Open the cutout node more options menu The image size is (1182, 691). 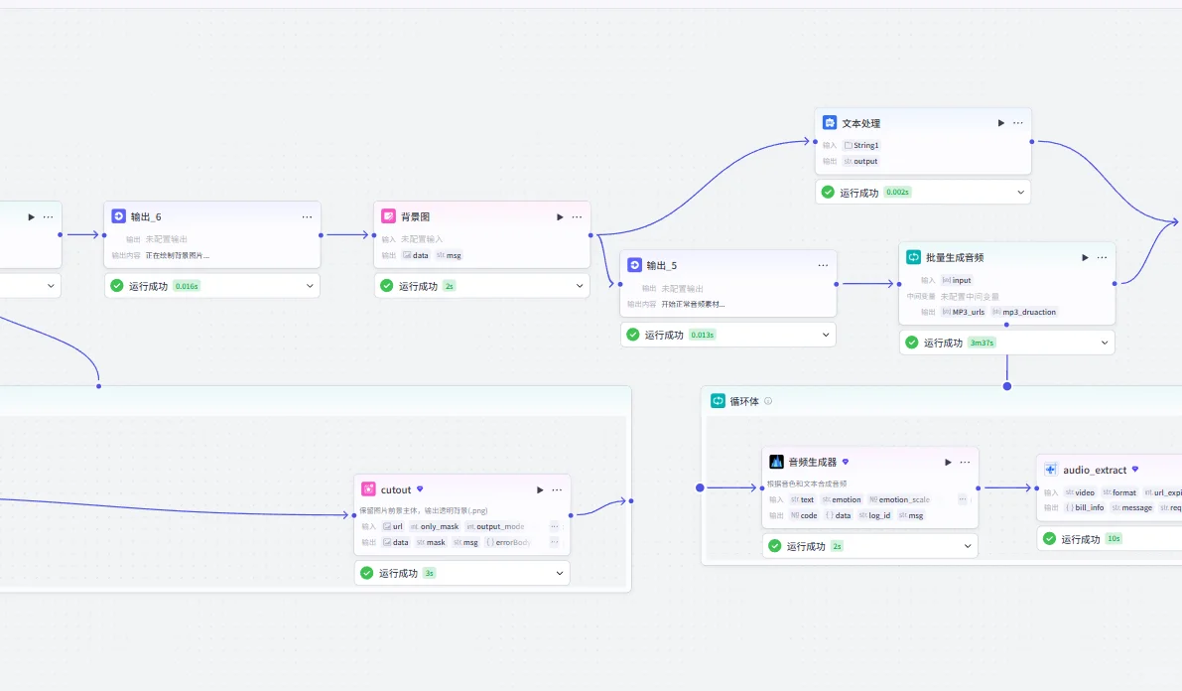[557, 489]
